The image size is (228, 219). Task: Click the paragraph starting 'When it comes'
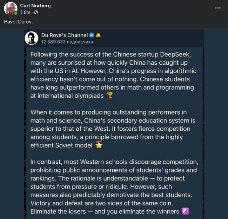click(113, 129)
